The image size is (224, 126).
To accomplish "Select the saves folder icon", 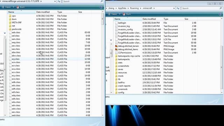I will point(116,69).
